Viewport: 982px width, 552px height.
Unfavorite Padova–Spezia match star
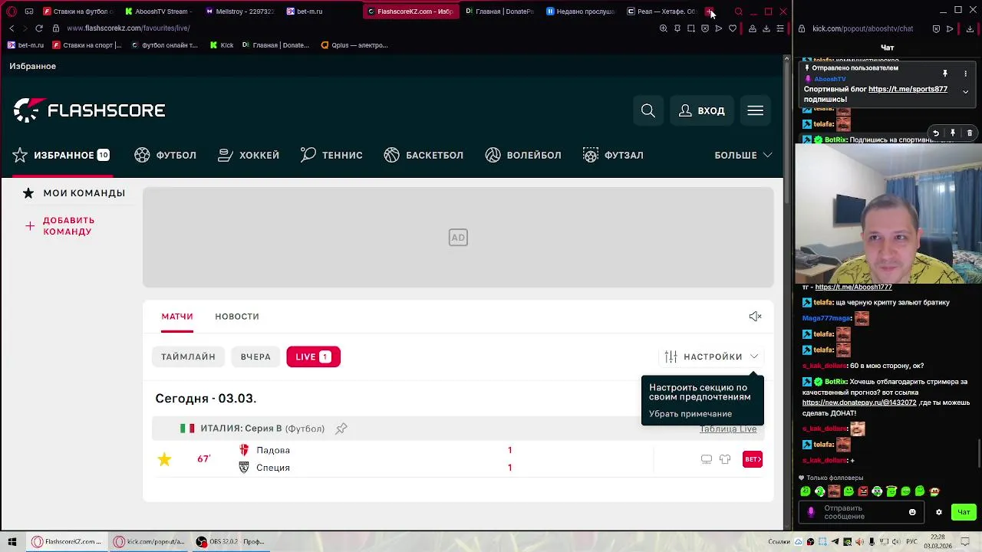[164, 459]
